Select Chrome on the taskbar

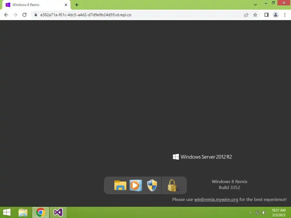(x=41, y=212)
